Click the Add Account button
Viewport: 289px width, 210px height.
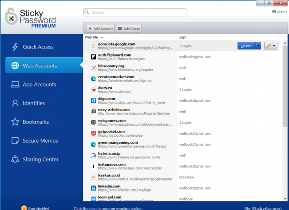click(100, 29)
